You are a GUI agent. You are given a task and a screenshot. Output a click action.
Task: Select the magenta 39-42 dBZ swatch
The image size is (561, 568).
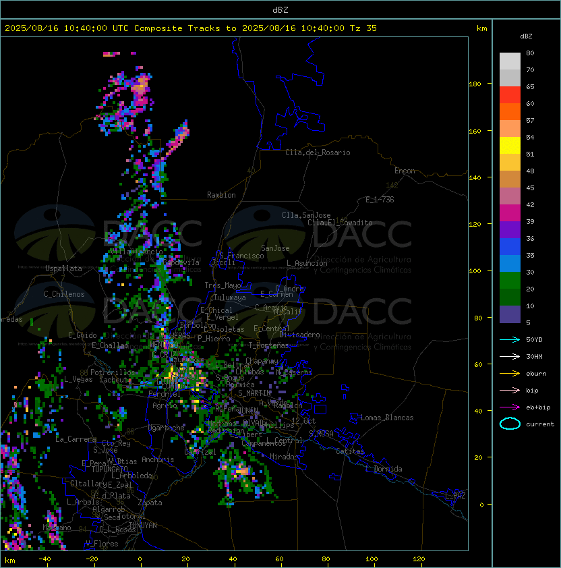click(510, 213)
